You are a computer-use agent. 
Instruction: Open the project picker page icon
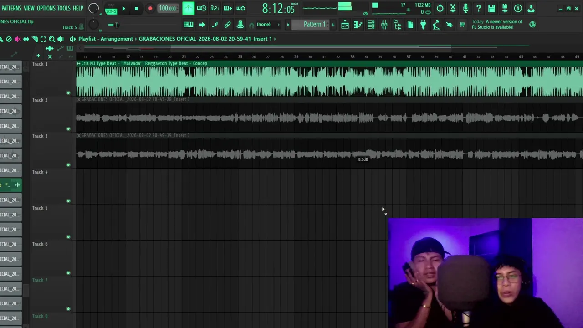click(x=410, y=25)
